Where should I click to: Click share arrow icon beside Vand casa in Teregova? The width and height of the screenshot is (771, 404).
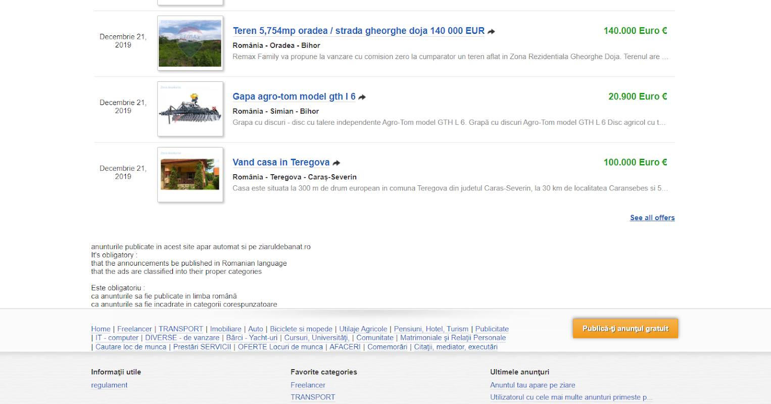pos(336,163)
